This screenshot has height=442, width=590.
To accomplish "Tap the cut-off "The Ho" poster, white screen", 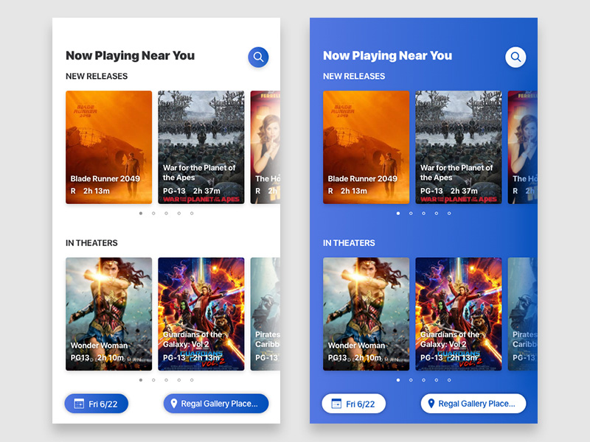I will click(x=265, y=147).
